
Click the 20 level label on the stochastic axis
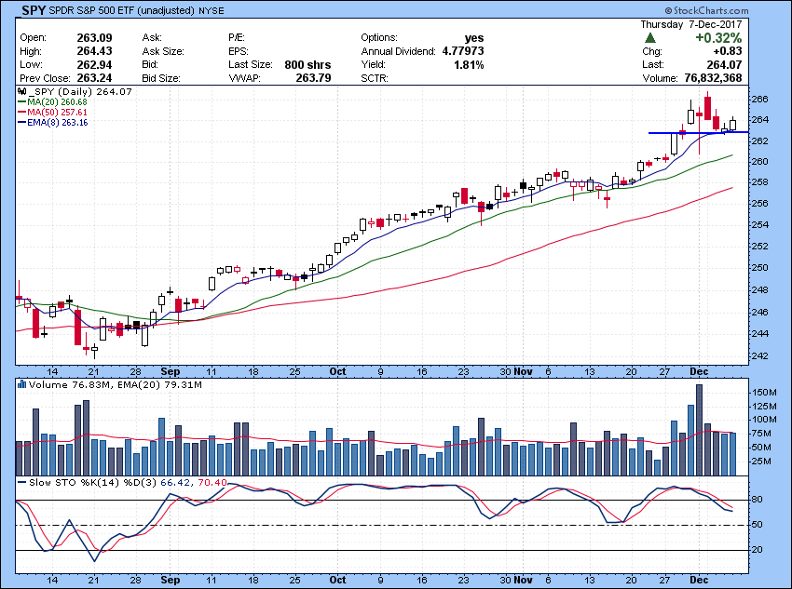[758, 550]
